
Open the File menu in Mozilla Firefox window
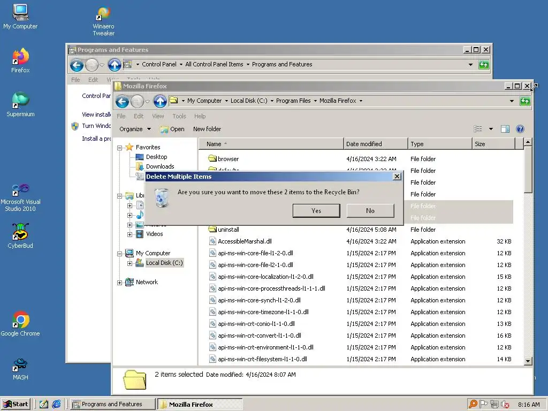(x=121, y=116)
